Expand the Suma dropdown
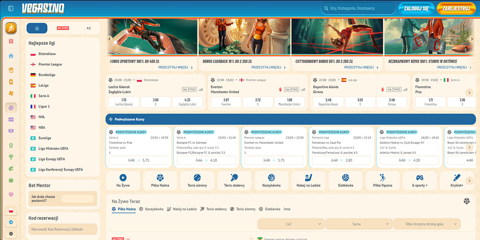Viewport: 480px width, 240px height. pos(359,224)
